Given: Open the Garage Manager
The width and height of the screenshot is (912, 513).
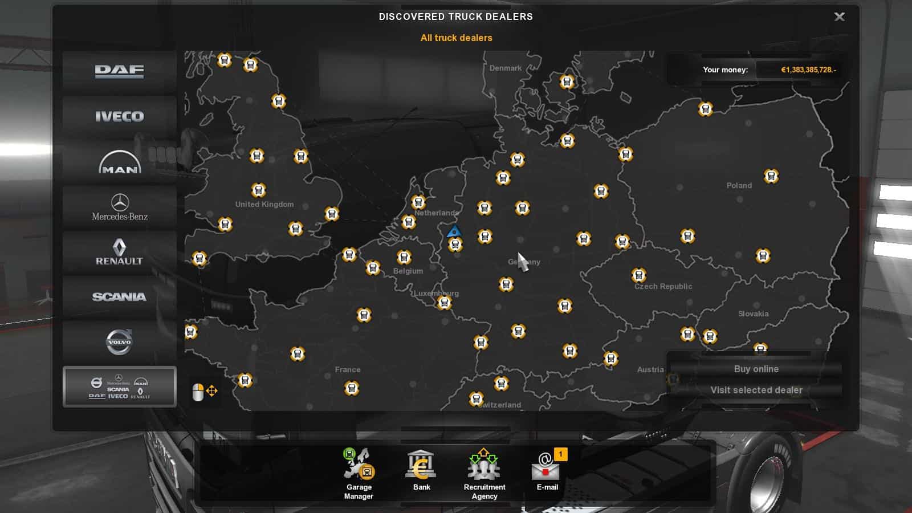Looking at the screenshot, I should coord(359,474).
